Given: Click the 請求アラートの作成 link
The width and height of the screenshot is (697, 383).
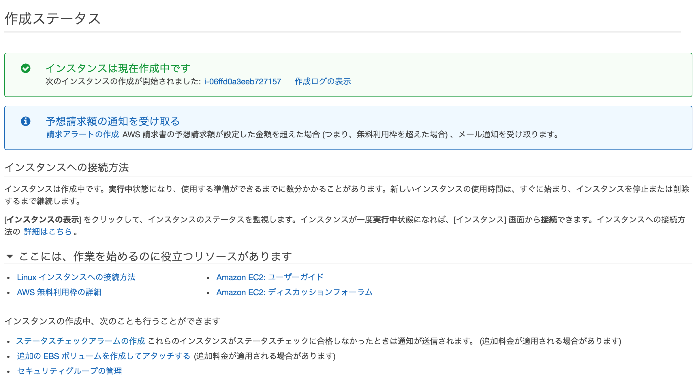Looking at the screenshot, I should (83, 134).
